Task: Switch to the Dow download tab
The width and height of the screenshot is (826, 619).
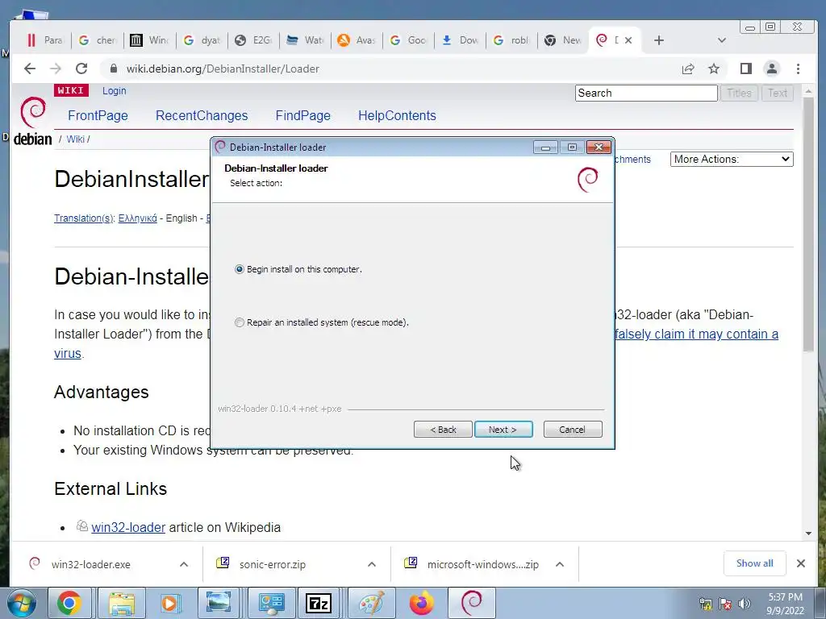Action: point(460,40)
